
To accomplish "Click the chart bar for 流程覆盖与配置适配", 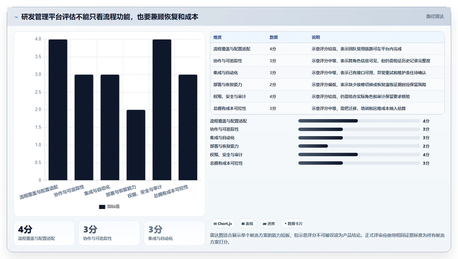I will 58,110.
